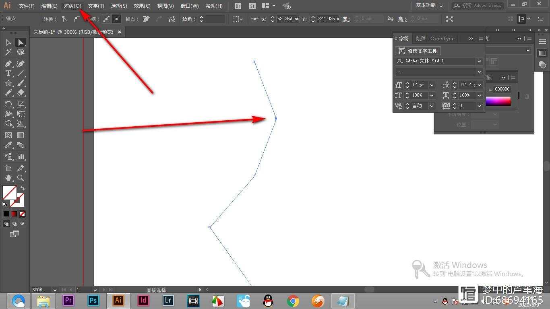Click the 修饰文字工具 button
This screenshot has width=550, height=309.
point(418,51)
